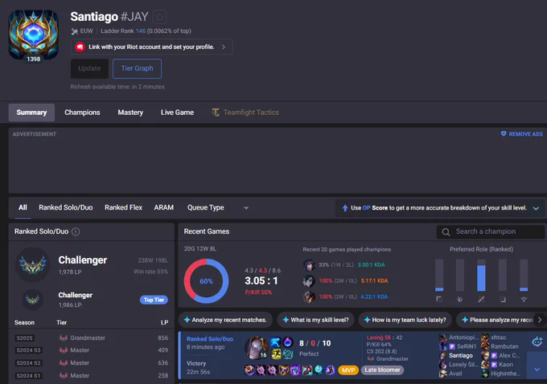This screenshot has height=384, width=547.
Task: Click the S2024 S1 Master season row
Action: click(x=92, y=375)
